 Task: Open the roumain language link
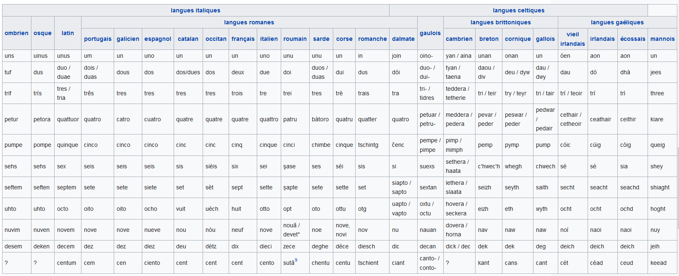[x=295, y=39]
